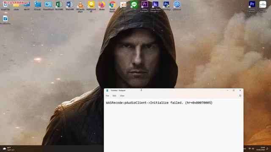Maximize the Notepad window
This screenshot has height=152, width=271.
[234, 90]
